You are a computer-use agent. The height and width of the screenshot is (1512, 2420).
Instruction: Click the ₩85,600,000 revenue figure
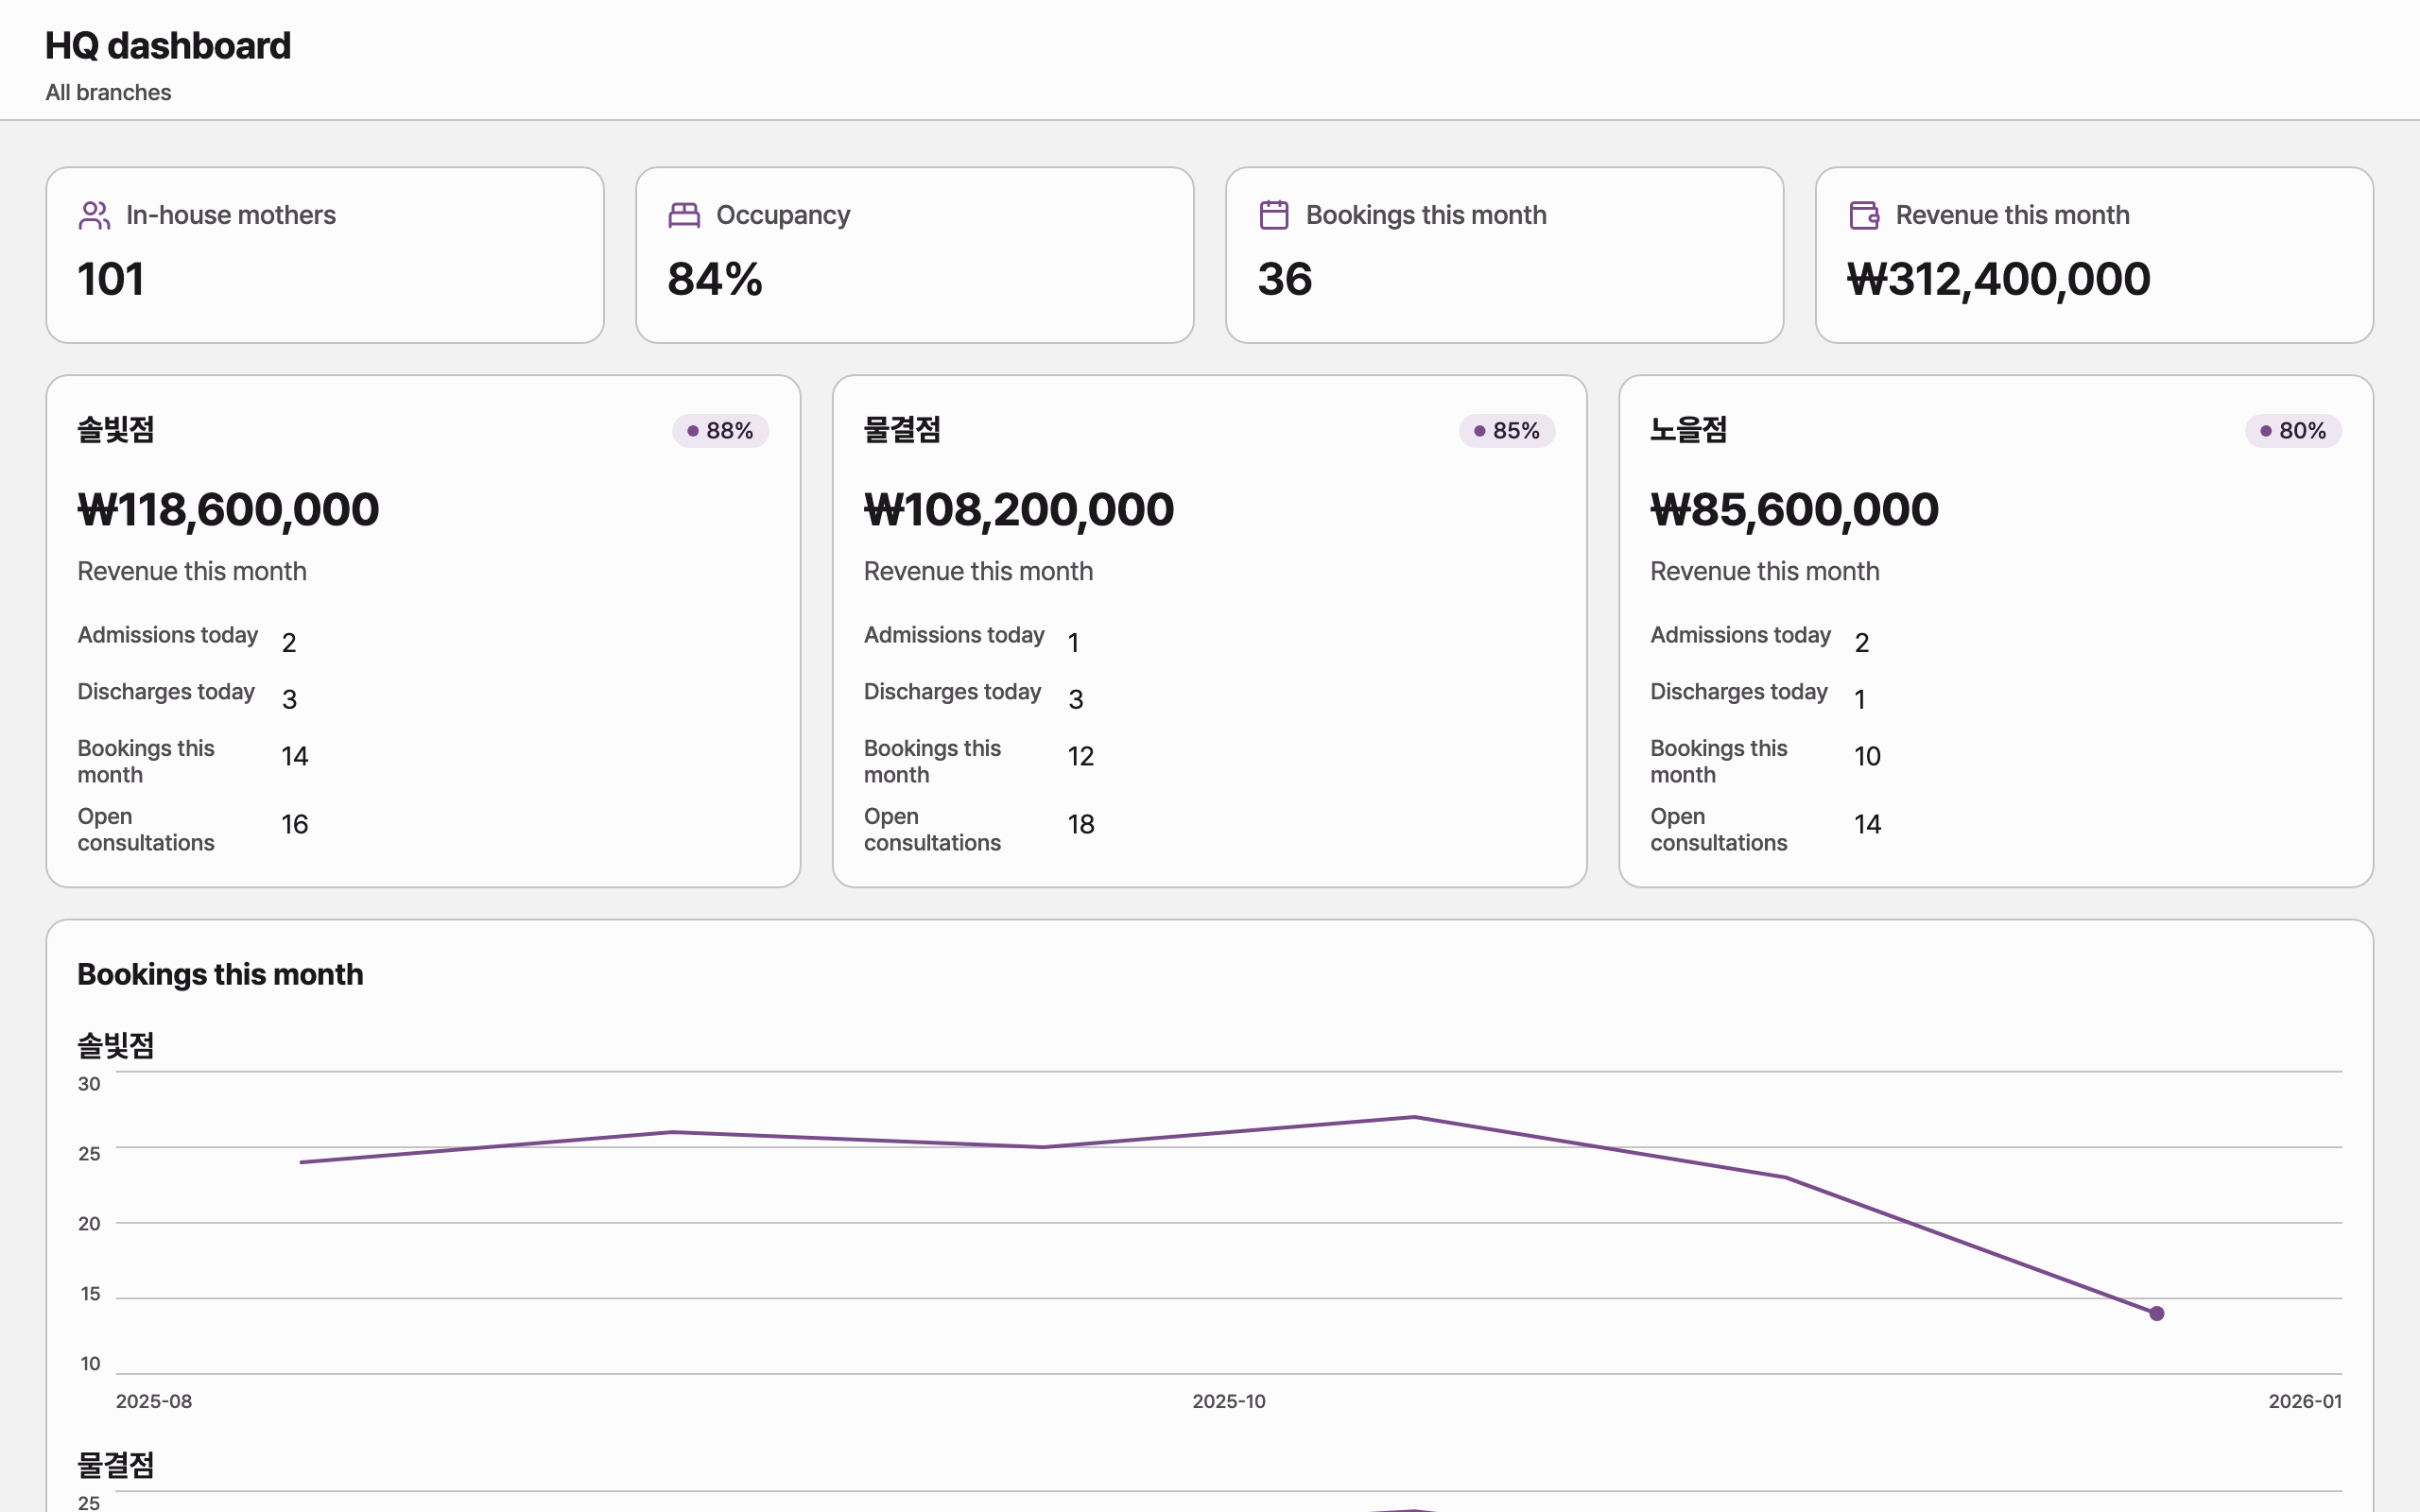point(1795,510)
